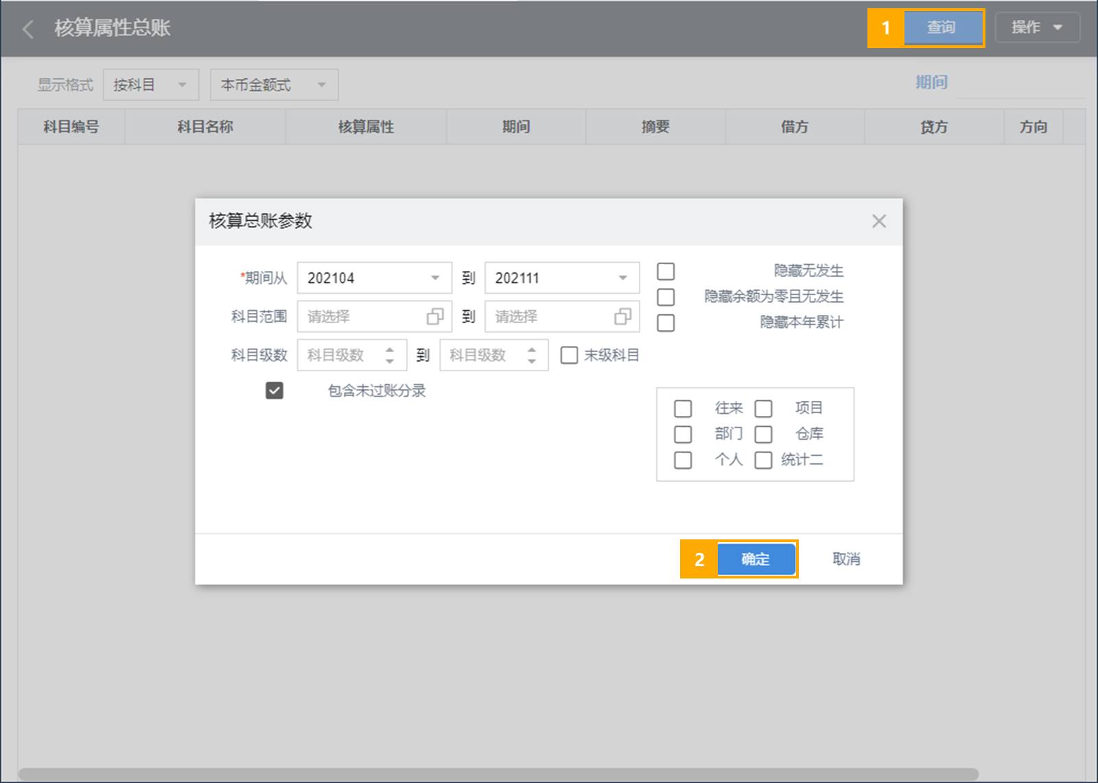Open account picker icon in end 科目范围

(622, 316)
